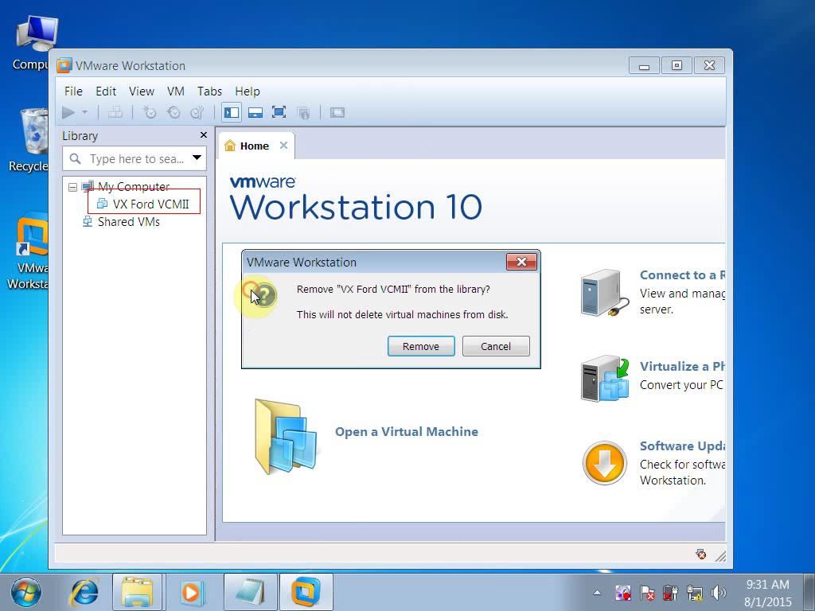Screen dimensions: 815x611
Task: Click the Virtualize a Physical Machine link
Action: (682, 366)
